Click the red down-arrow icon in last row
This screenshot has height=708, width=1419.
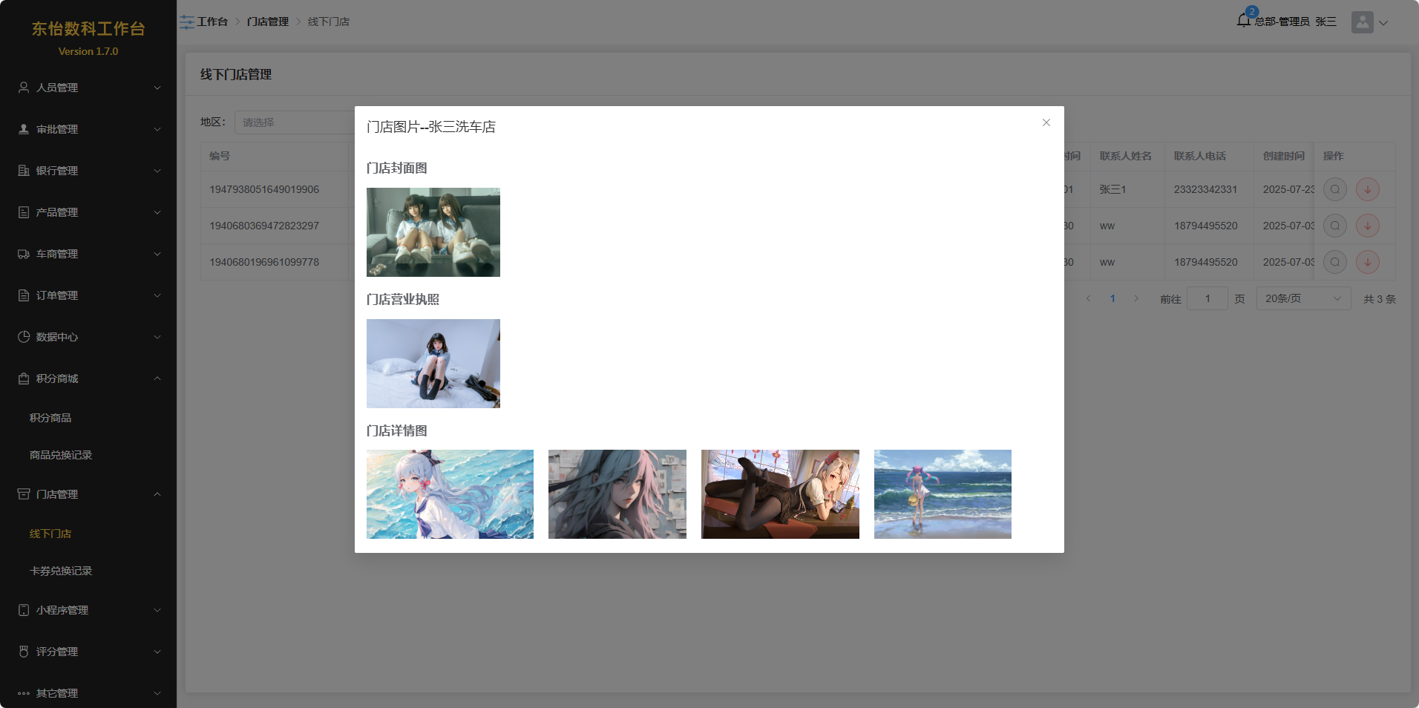point(1367,262)
